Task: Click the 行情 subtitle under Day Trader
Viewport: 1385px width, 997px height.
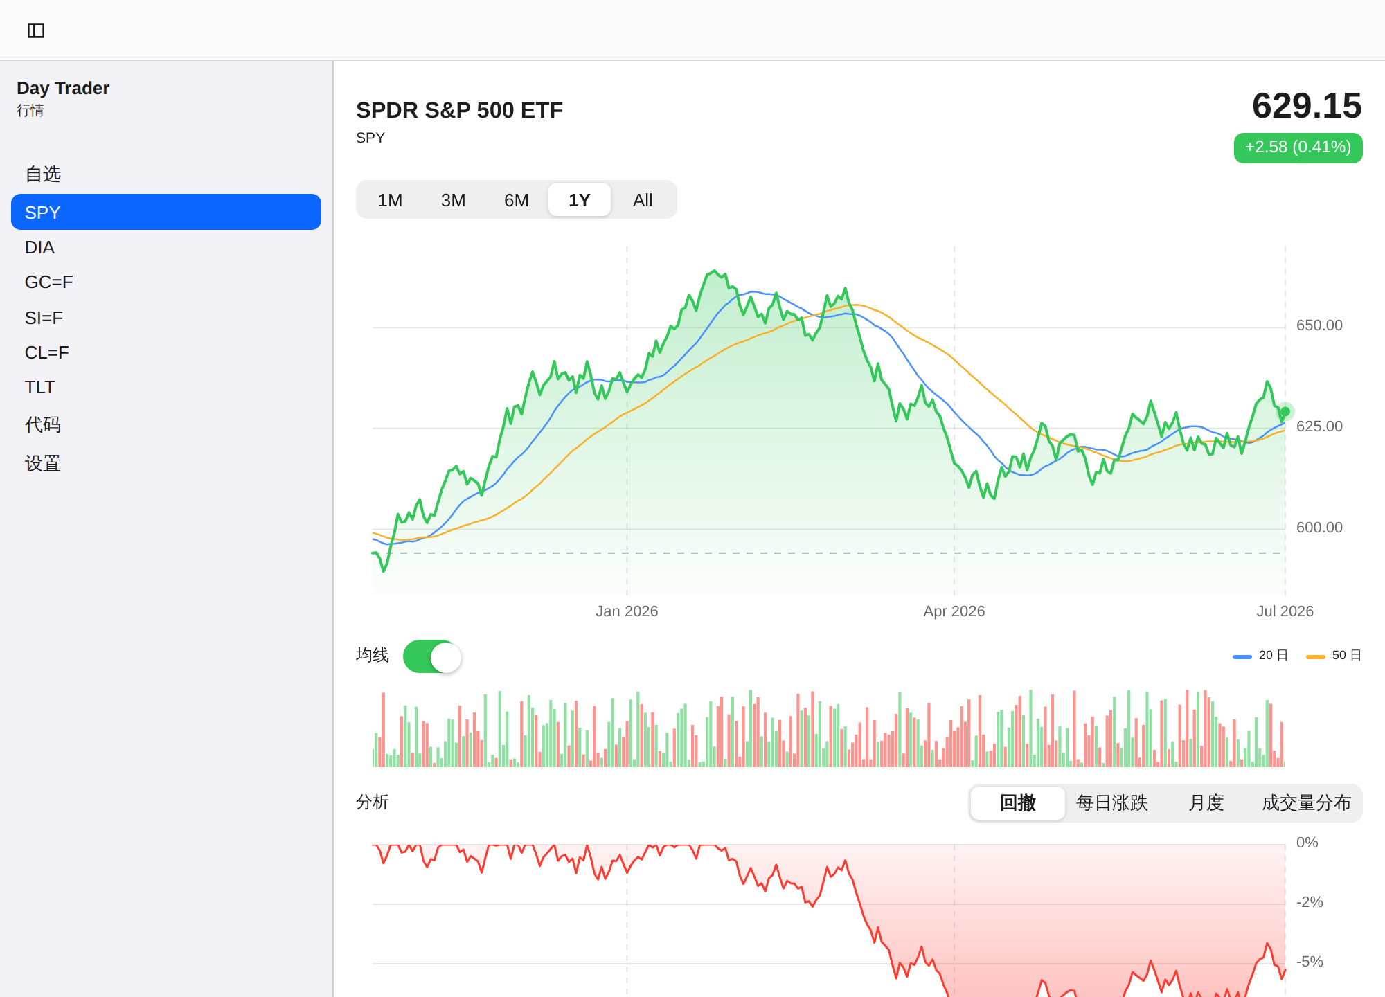Action: 30,110
